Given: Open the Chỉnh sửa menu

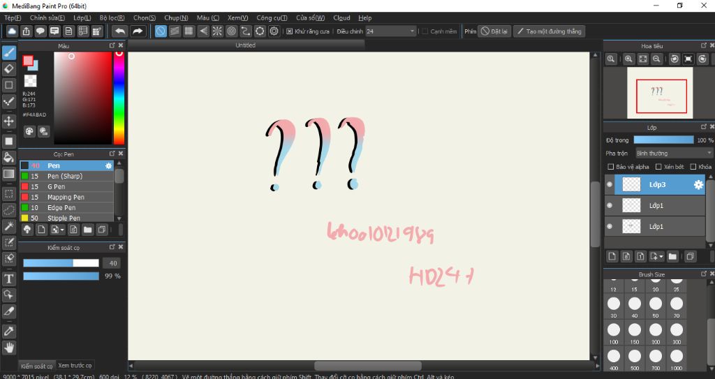Looking at the screenshot, I should [x=47, y=17].
